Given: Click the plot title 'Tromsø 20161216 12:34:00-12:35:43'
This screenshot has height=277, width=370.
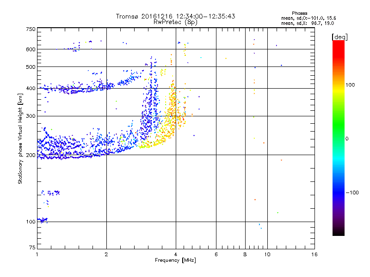Looking at the screenshot, I should click(175, 16).
